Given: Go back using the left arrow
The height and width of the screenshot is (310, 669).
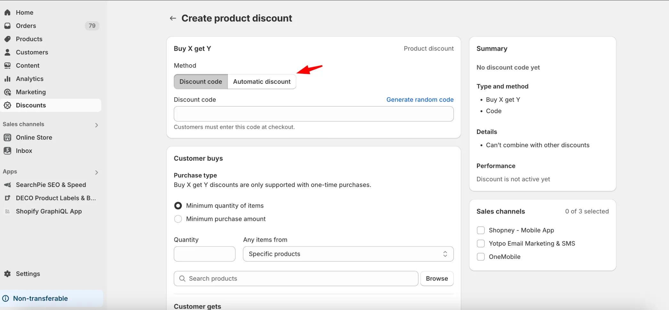Looking at the screenshot, I should [173, 18].
